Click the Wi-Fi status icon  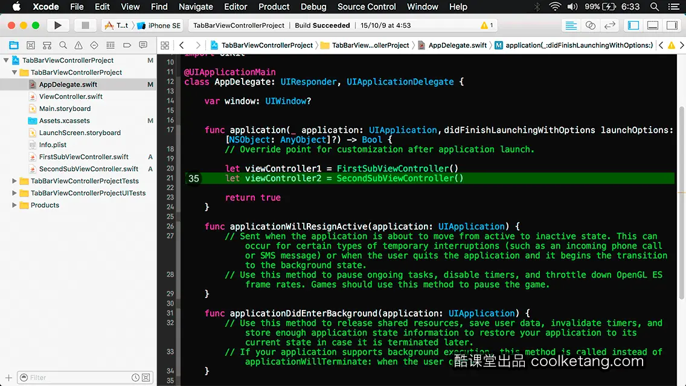[x=555, y=7]
